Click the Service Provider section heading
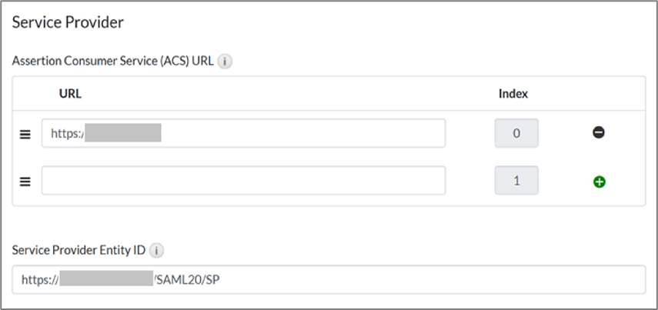The image size is (658, 310). coord(68,22)
